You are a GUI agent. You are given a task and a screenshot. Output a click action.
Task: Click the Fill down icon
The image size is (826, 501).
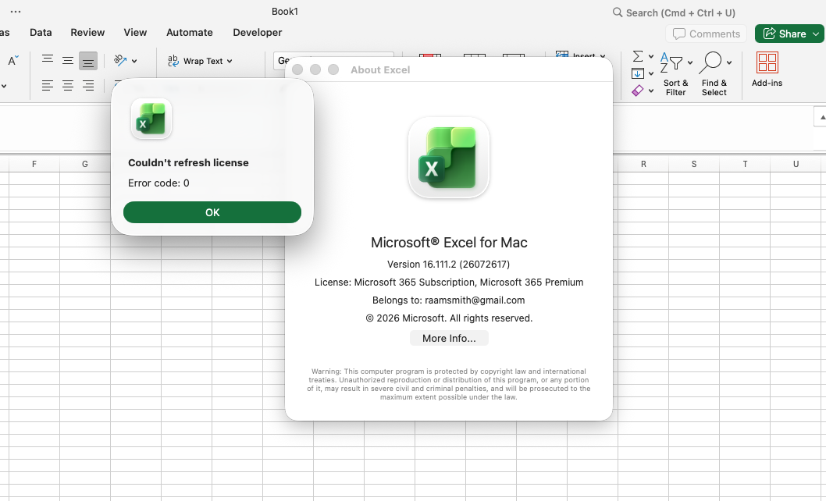click(x=637, y=73)
